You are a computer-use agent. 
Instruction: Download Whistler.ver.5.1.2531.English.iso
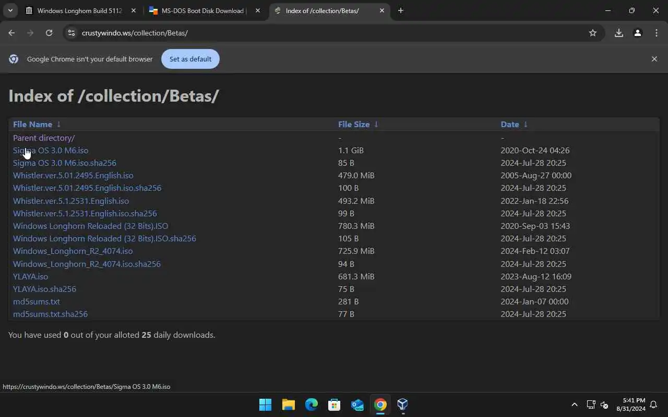tap(71, 201)
